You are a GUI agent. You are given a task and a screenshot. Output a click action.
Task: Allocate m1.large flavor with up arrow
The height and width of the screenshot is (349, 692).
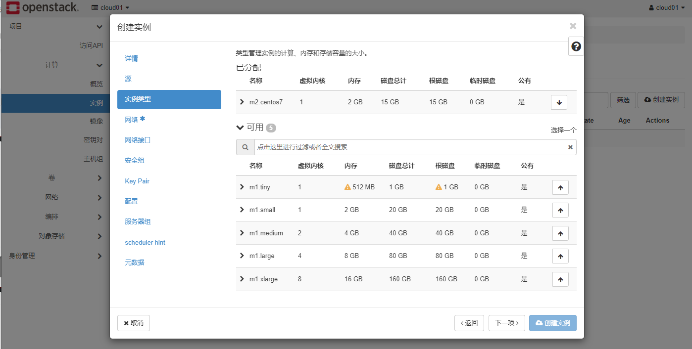(x=560, y=256)
